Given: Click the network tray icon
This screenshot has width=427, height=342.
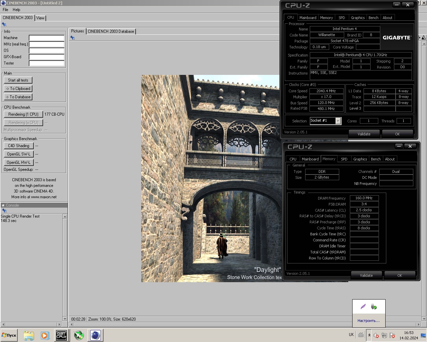Looking at the screenshot, I should [384, 335].
